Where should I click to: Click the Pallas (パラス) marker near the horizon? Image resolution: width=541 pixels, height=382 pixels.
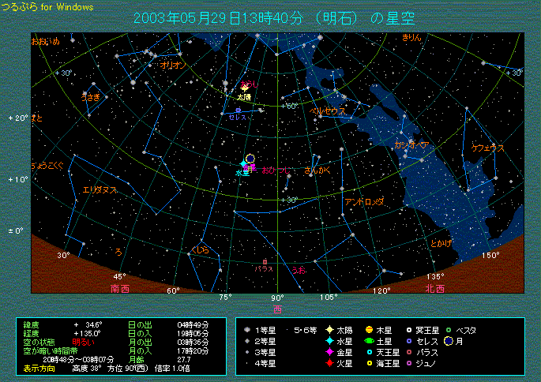pyautogui.click(x=265, y=261)
